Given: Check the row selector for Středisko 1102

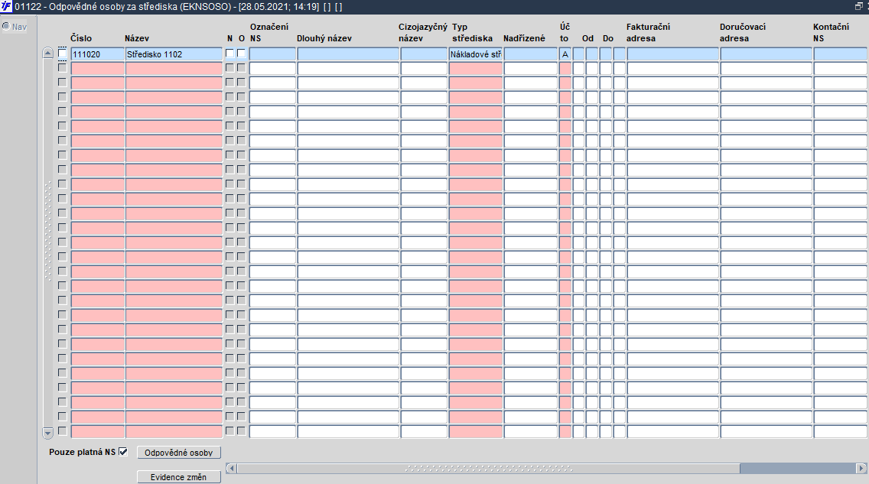Looking at the screenshot, I should pyautogui.click(x=62, y=54).
